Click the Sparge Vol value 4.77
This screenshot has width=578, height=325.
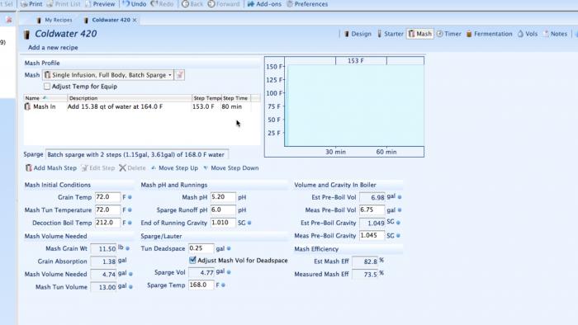point(201,273)
